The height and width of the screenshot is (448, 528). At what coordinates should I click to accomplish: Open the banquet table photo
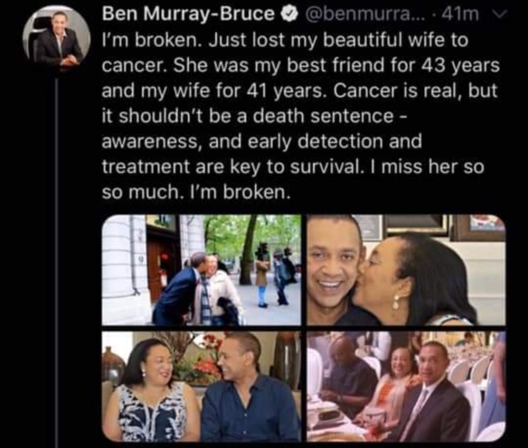(x=406, y=386)
